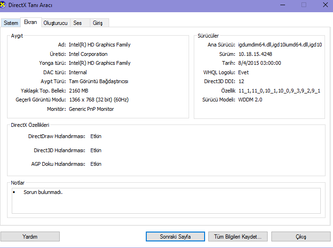Click manufacturer value 'Intel Corporation'
This screenshot has height=248, width=333.
point(88,54)
